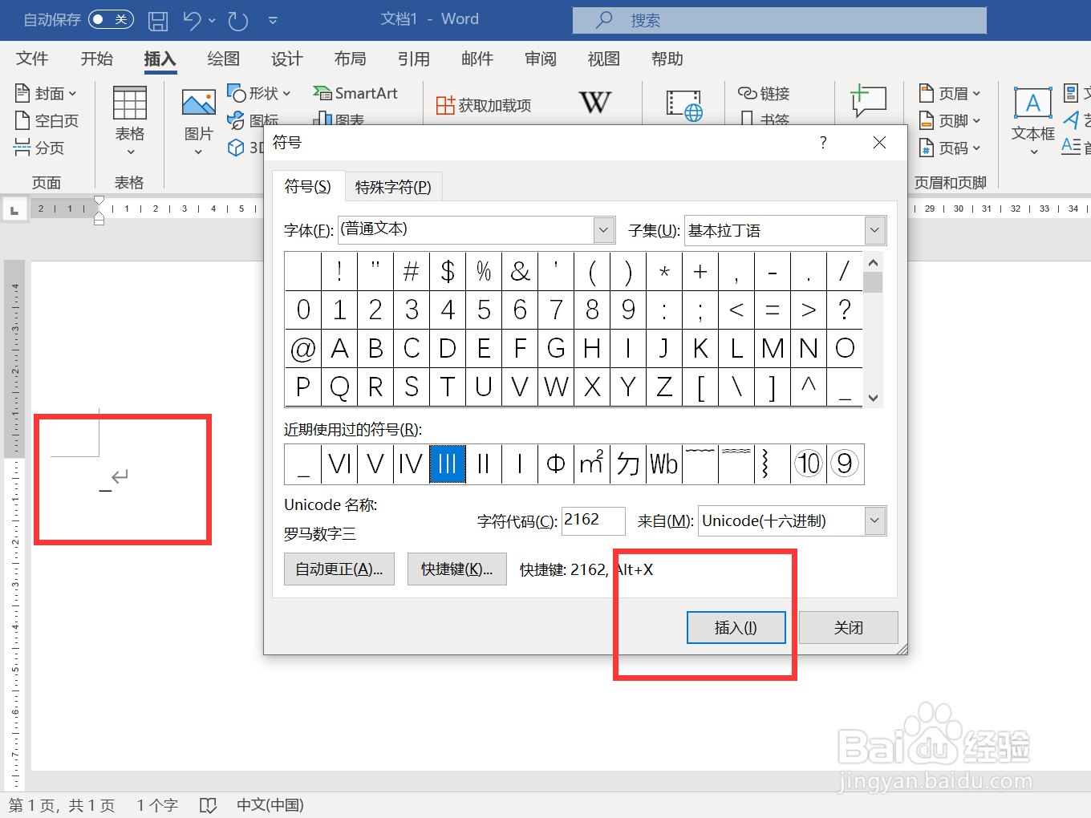Switch to the Review (审阅) ribbon tab

pos(541,59)
